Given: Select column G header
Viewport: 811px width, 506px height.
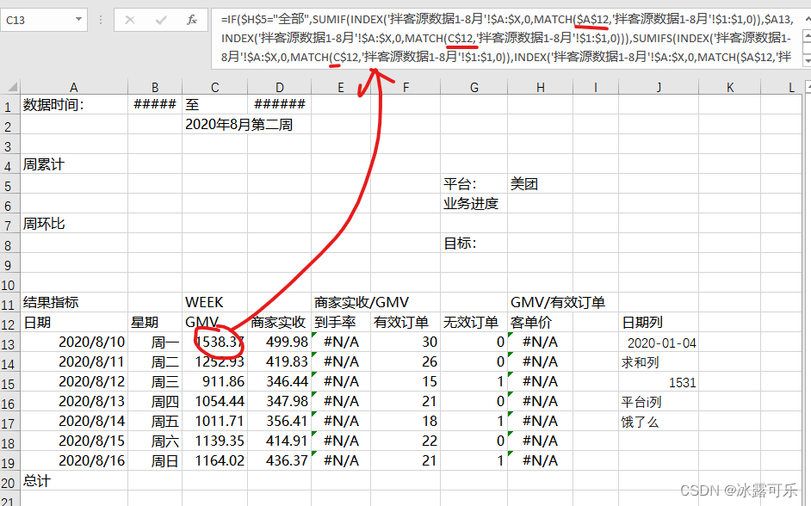Looking at the screenshot, I should click(474, 88).
